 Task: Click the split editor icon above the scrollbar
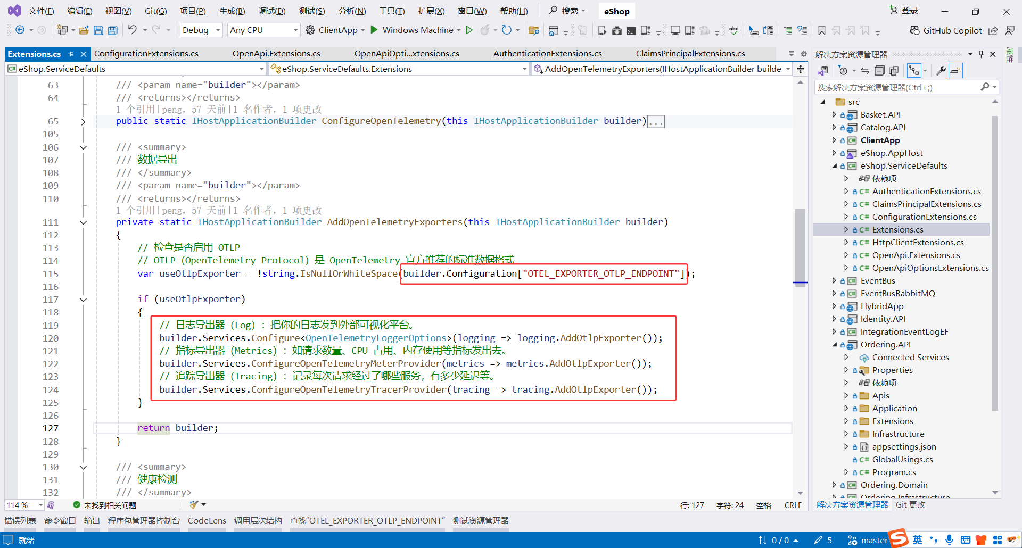(x=801, y=69)
